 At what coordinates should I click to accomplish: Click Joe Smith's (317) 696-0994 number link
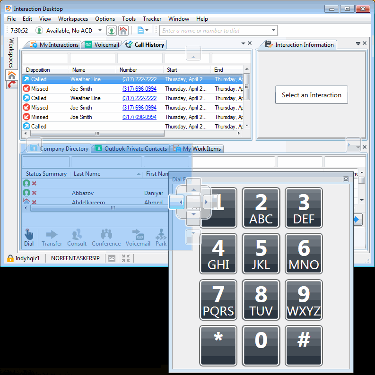tap(139, 89)
